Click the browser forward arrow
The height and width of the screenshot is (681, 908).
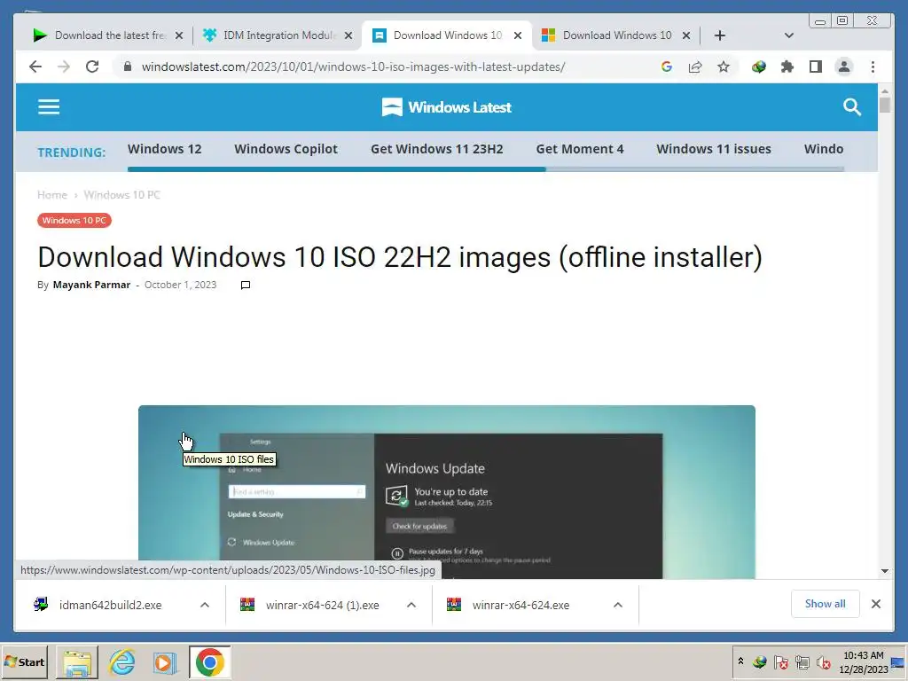(64, 67)
